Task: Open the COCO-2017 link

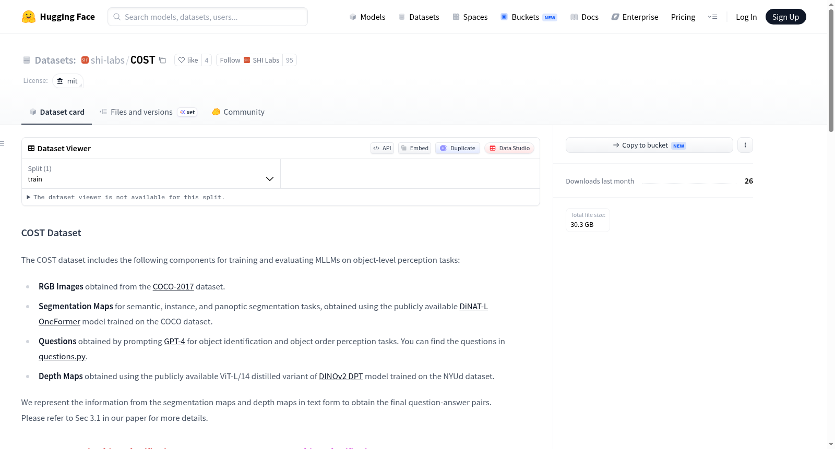Action: 173,287
